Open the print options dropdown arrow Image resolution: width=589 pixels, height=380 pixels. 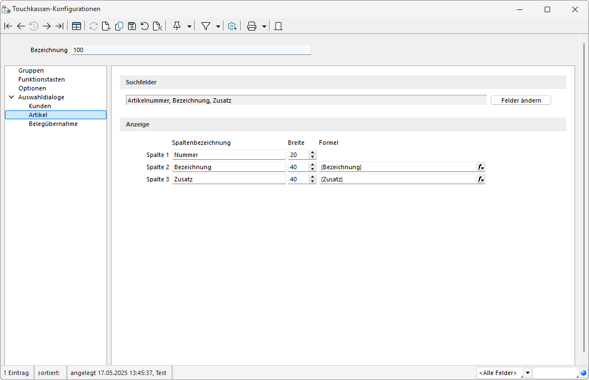[264, 26]
